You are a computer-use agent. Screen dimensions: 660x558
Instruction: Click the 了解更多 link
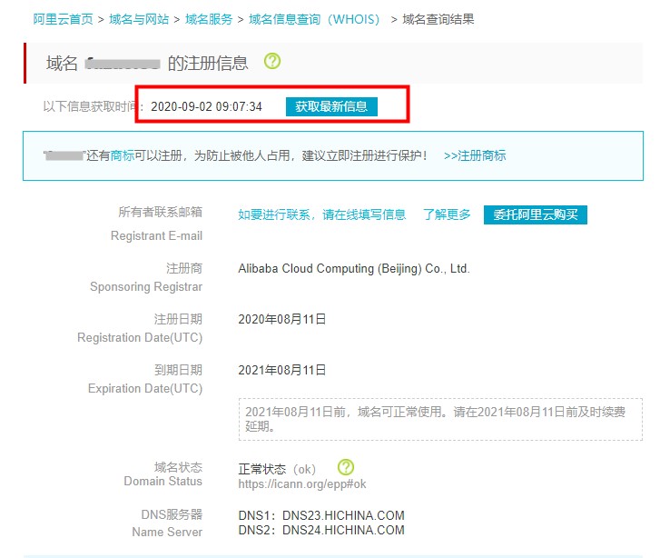[447, 214]
